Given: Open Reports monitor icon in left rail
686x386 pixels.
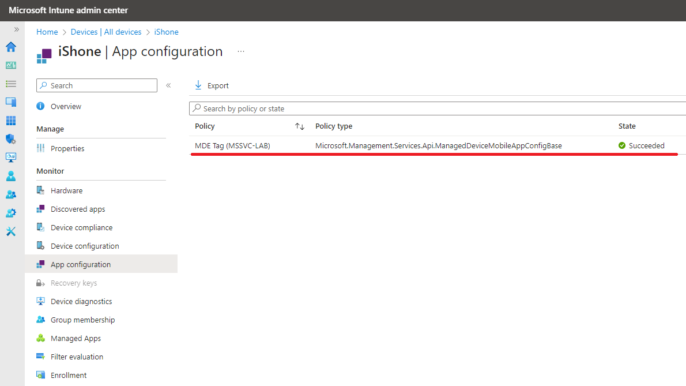Looking at the screenshot, I should (x=11, y=158).
